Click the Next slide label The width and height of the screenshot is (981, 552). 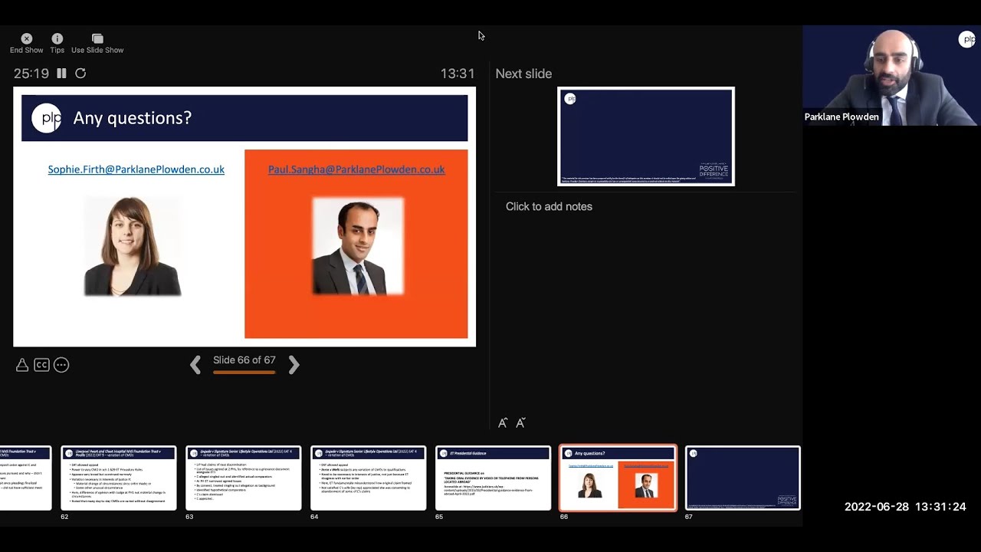[x=523, y=74]
